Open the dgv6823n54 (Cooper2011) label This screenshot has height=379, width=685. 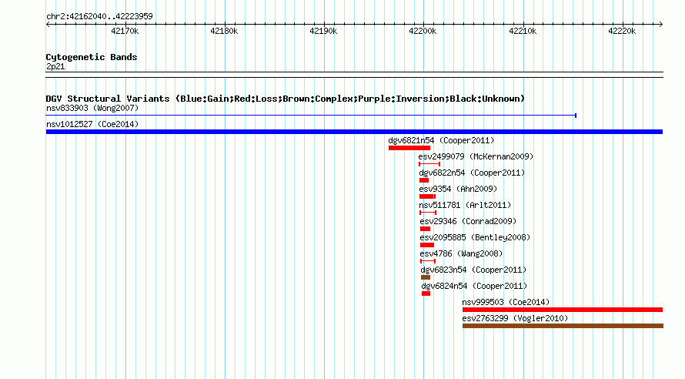[473, 270]
